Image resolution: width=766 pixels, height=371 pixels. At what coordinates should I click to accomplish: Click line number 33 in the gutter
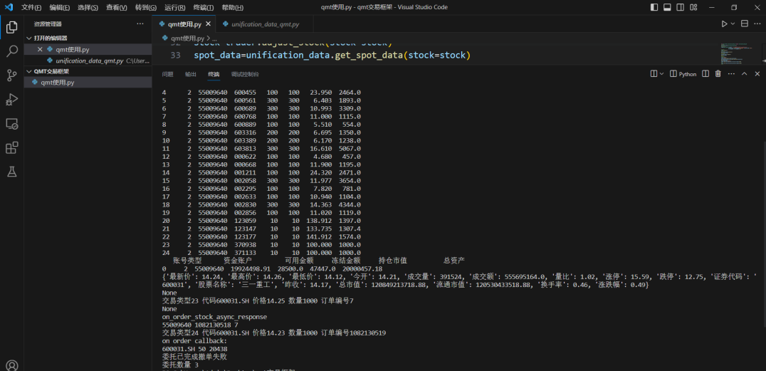(x=175, y=56)
